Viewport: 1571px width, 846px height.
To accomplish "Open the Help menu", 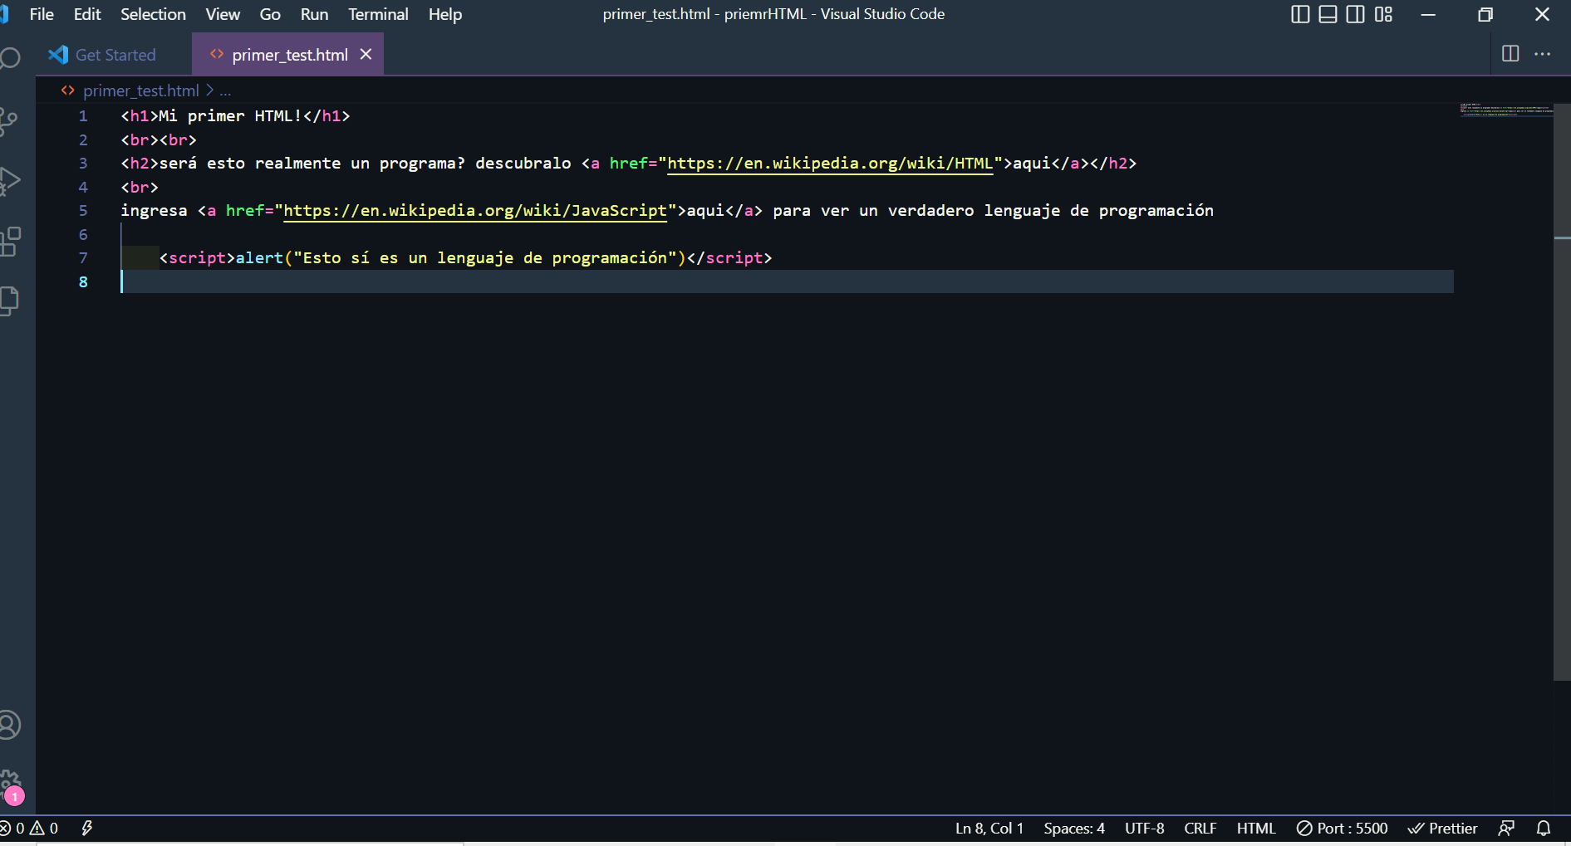I will click(x=445, y=14).
